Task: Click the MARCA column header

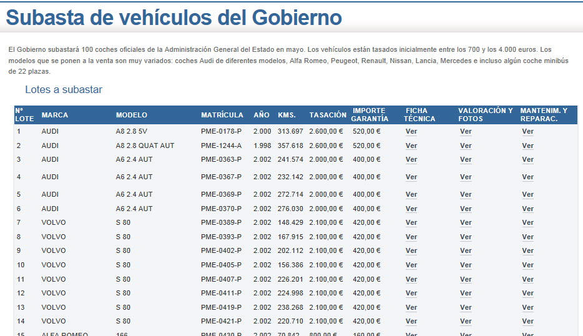Action: 55,115
